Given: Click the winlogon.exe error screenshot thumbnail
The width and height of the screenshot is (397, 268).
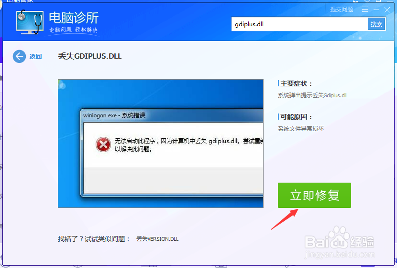Looking at the screenshot, I should coord(161,144).
